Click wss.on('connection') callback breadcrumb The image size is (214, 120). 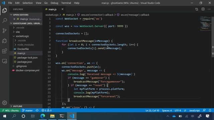click(x=97, y=15)
